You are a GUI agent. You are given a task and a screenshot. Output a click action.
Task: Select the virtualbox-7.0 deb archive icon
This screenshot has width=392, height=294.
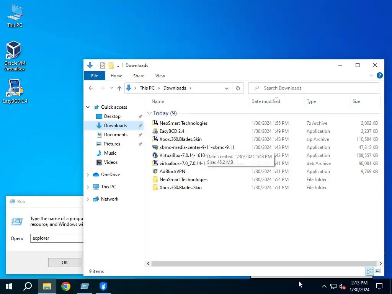pyautogui.click(x=155, y=163)
